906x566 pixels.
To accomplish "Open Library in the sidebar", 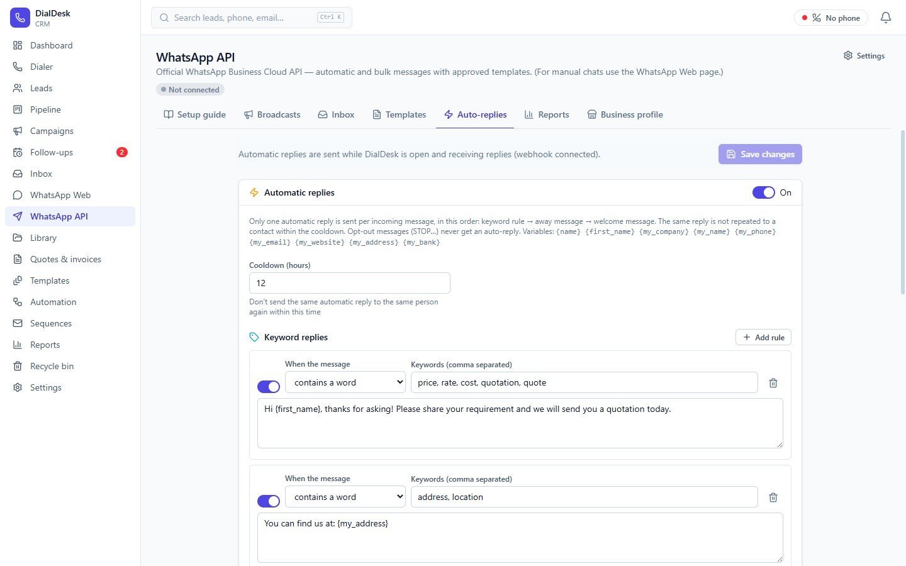I will (x=70, y=238).
